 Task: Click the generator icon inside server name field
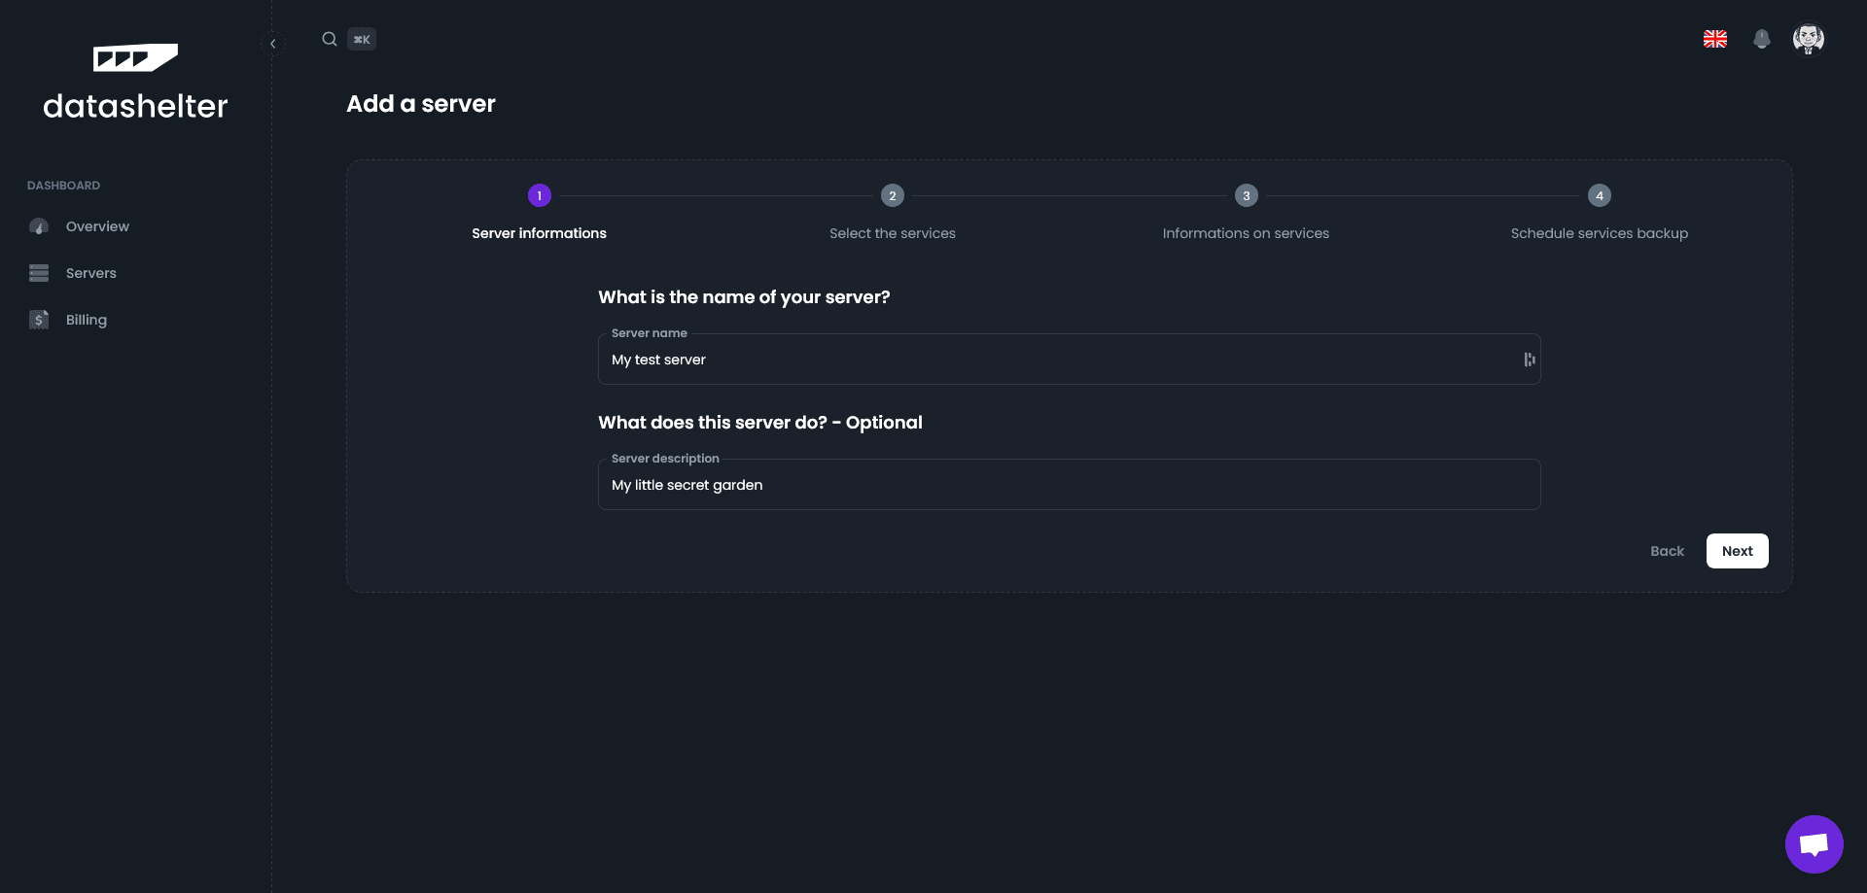point(1529,359)
